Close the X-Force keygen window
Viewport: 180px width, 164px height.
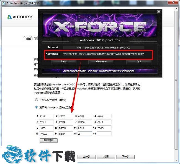click(159, 12)
